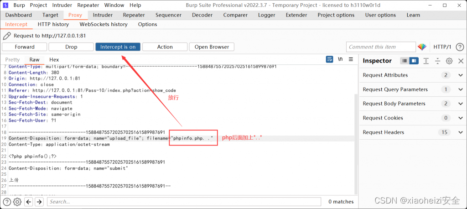Toggle show non-printable characters \n
Screen dimensions: 467x209
click(340, 59)
